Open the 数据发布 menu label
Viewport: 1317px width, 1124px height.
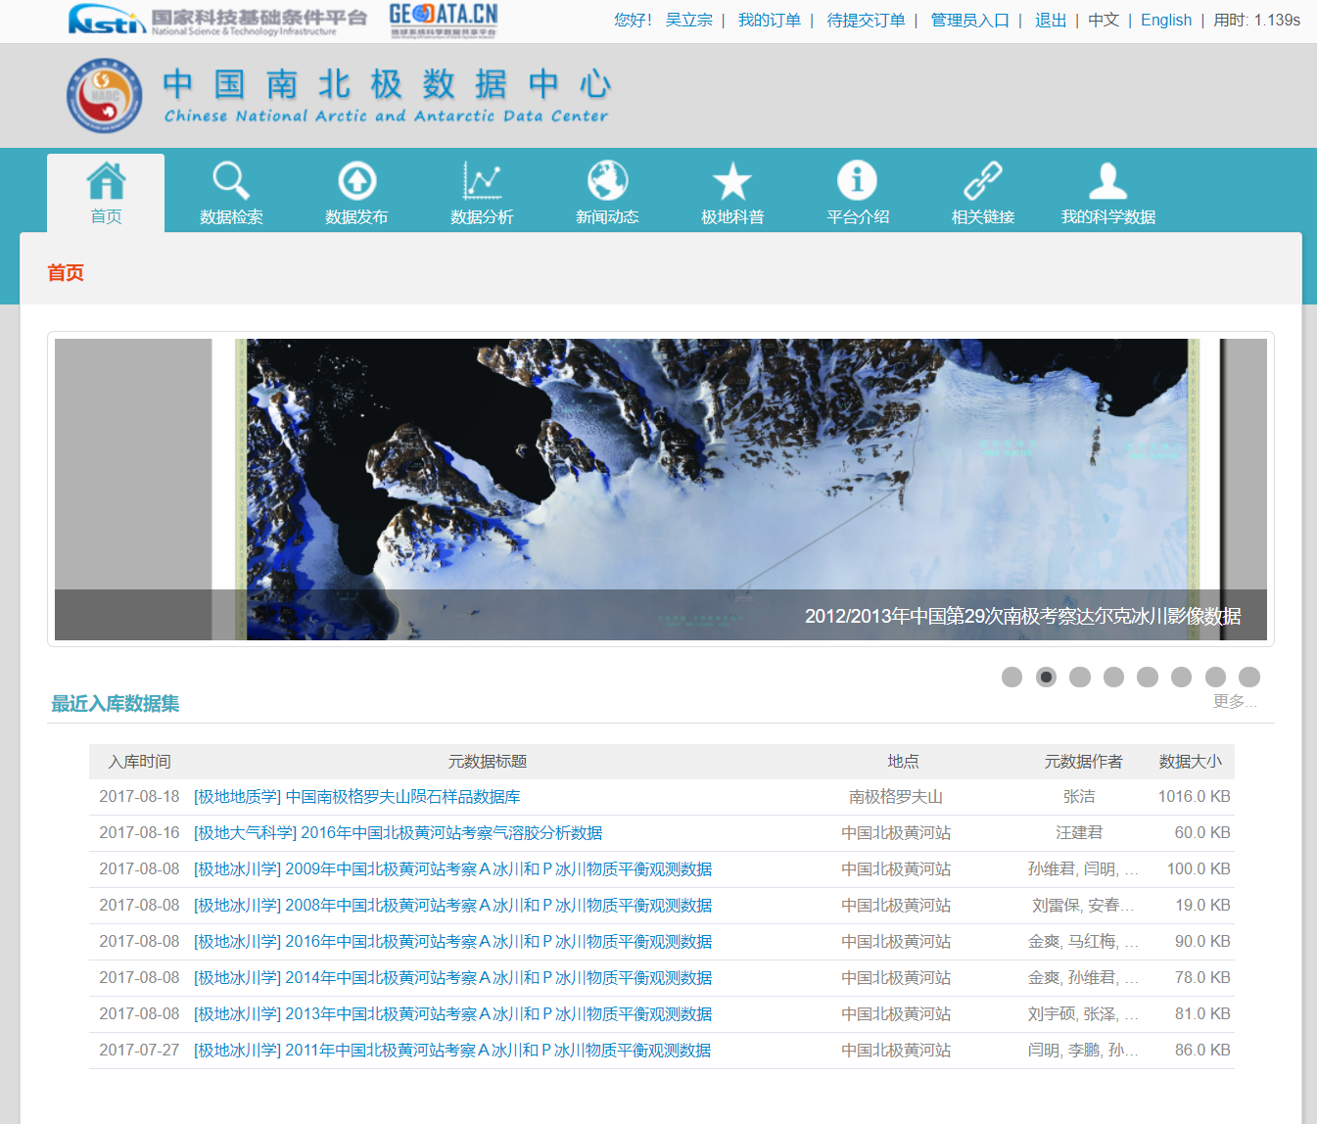coord(356,216)
